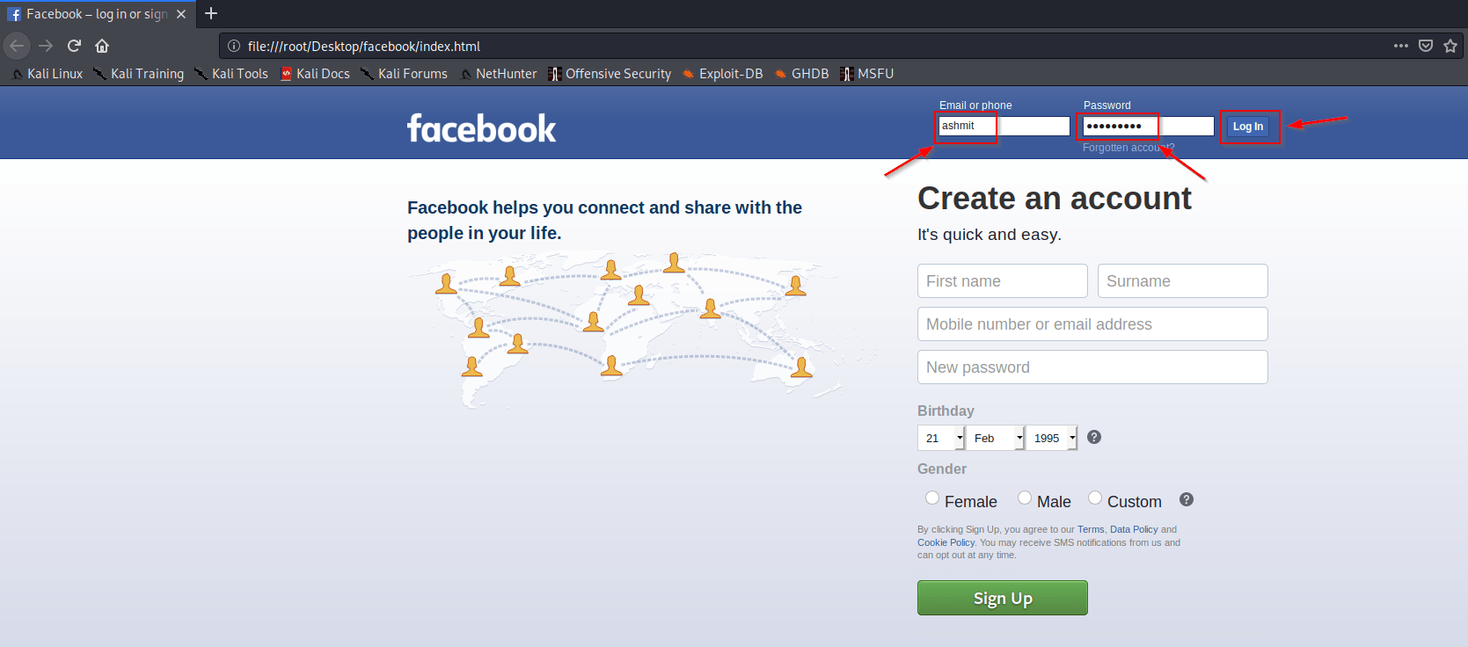The width and height of the screenshot is (1468, 647).
Task: Click the browser forward arrow button
Action: pyautogui.click(x=46, y=46)
